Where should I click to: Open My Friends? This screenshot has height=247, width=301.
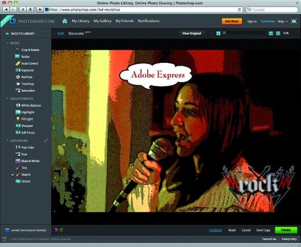(x=124, y=21)
